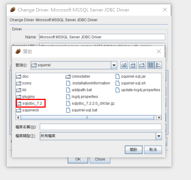The height and width of the screenshot is (180, 191).
Task: Click the 取消 (Cancel) button
Action: [153, 150]
